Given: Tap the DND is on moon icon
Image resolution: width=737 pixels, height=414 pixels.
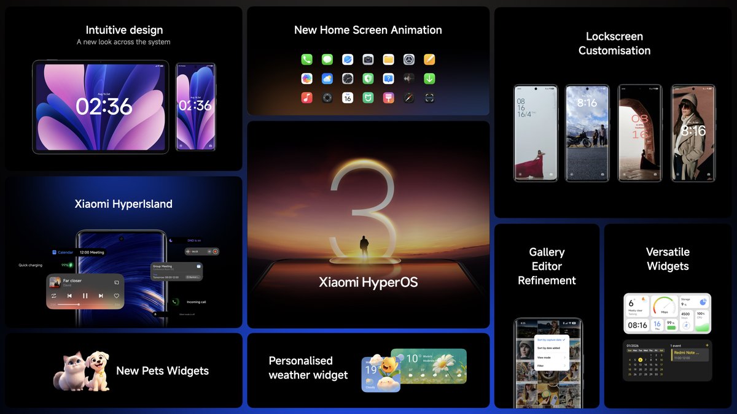Looking at the screenshot, I should [x=171, y=240].
